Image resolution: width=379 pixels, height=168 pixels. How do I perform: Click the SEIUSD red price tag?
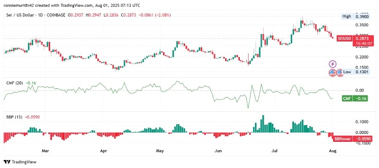(x=345, y=39)
